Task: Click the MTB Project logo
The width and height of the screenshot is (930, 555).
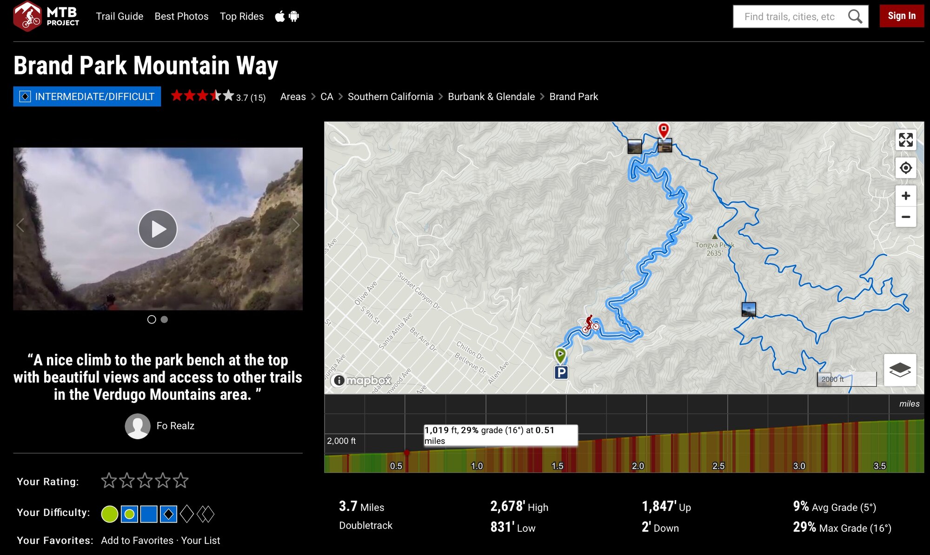Action: tap(46, 16)
